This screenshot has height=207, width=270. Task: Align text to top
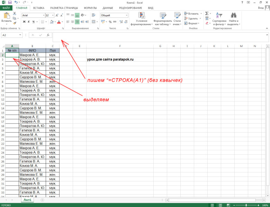68,15
